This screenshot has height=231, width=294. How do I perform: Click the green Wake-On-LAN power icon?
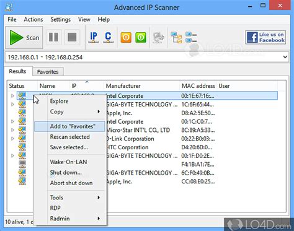click(141, 38)
